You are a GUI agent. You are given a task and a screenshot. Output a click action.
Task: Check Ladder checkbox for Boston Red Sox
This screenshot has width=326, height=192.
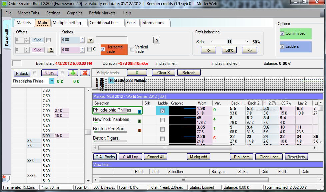pos(162,129)
